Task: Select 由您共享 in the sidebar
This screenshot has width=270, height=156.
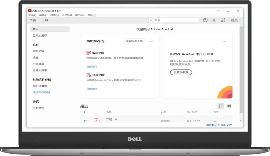Action: (38, 64)
